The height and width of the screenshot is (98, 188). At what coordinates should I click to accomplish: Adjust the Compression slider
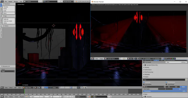(165, 91)
